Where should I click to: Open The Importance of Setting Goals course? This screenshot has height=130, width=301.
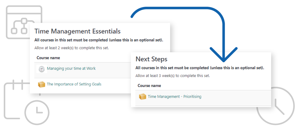(74, 84)
